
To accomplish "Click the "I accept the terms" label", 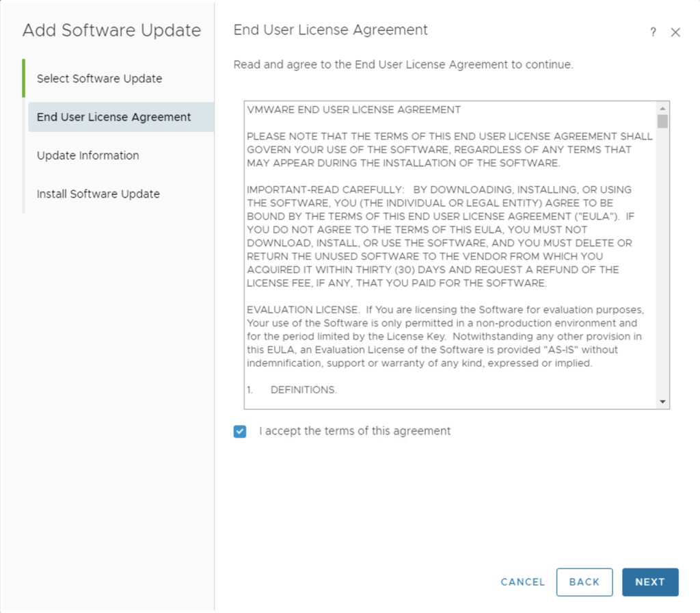I will tap(355, 431).
